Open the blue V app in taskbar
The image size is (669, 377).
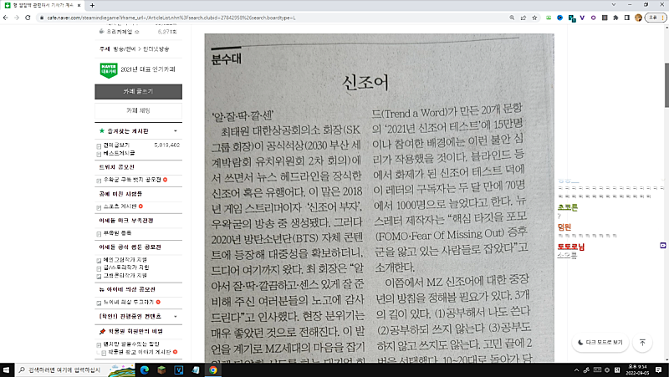coord(179,369)
